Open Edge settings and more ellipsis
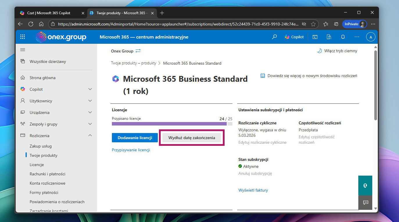The height and width of the screenshot is (222, 399). 373,24
